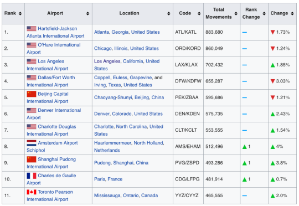Open Denver International Airport link
Screen dimensions: 299x206
pyautogui.click(x=54, y=114)
